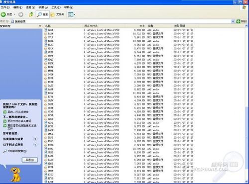Image resolution: width=249 pixels, height=184 pixels.
Task: Click the vertical scrollbar up arrow
Action: (x=247, y=26)
